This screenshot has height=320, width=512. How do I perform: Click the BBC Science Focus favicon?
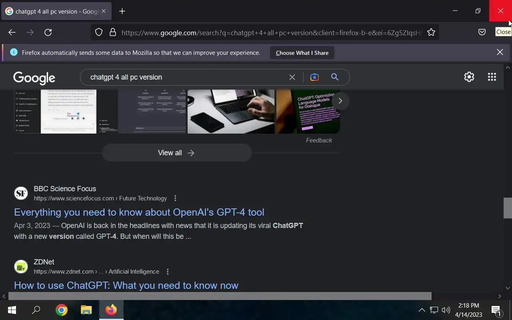21,194
